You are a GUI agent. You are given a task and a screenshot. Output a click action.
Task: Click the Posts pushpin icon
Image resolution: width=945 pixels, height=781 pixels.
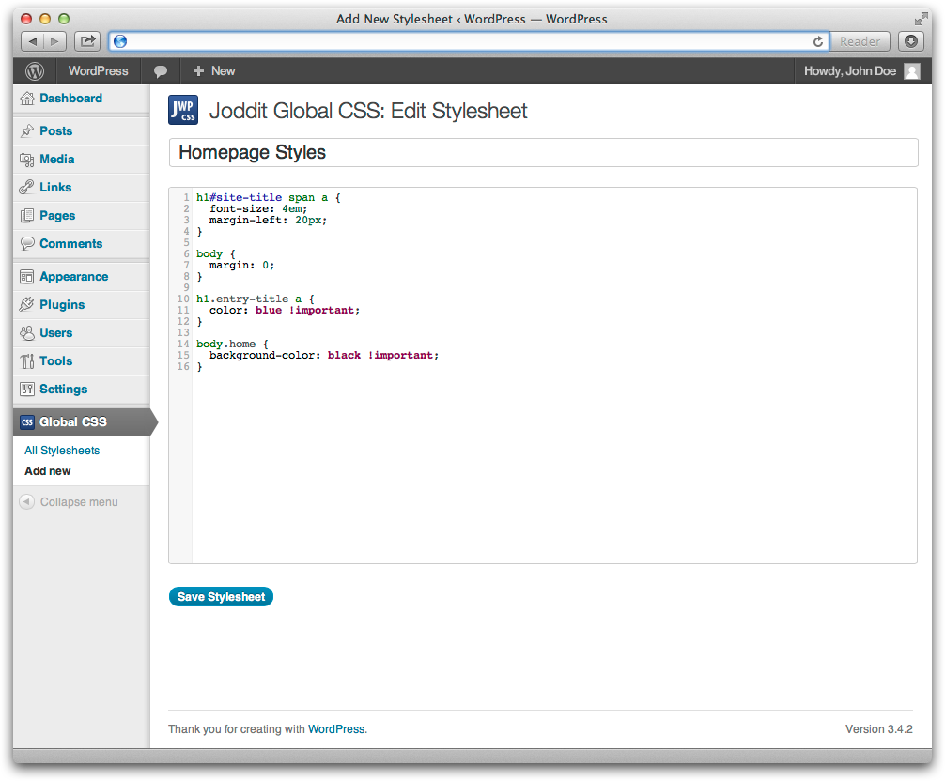[27, 130]
